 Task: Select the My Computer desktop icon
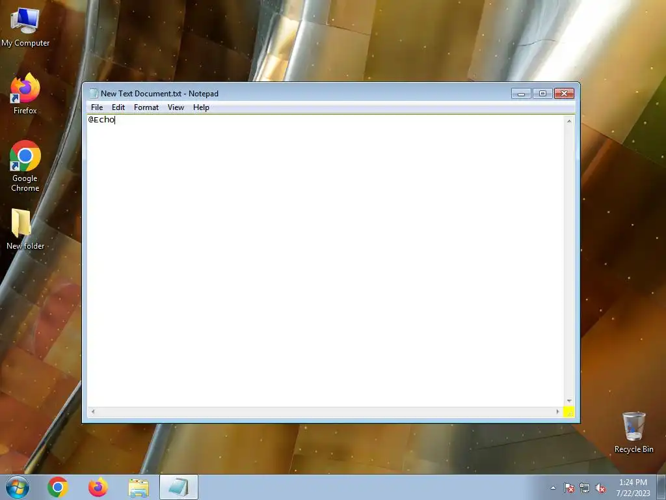click(25, 27)
